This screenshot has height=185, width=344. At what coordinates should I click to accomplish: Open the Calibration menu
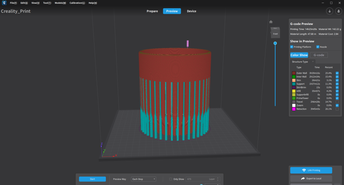pos(77,3)
